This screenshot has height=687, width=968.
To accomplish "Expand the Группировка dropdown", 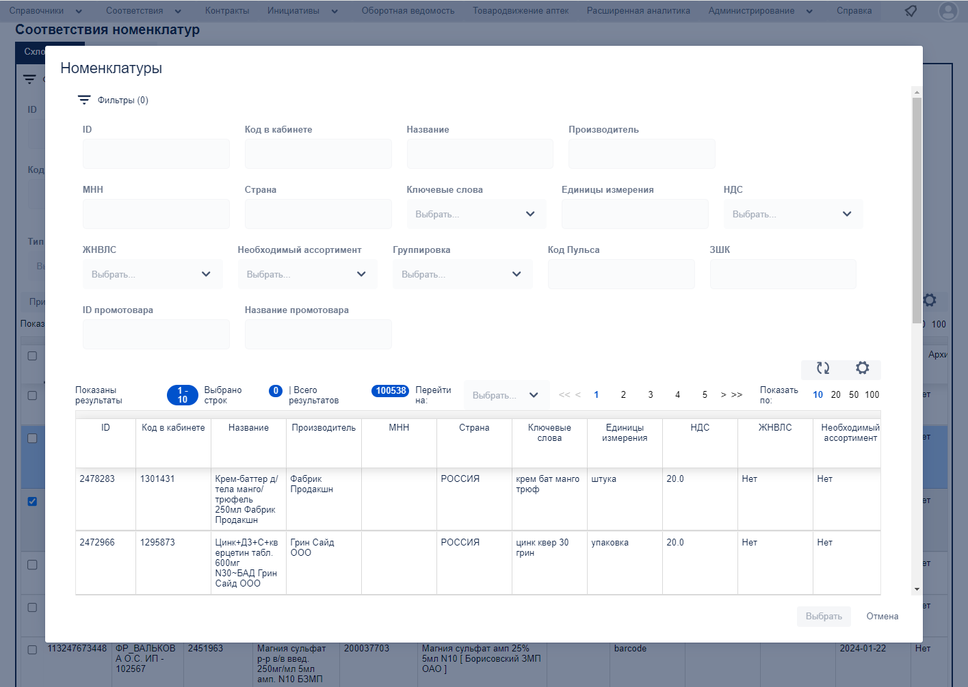I will [462, 274].
